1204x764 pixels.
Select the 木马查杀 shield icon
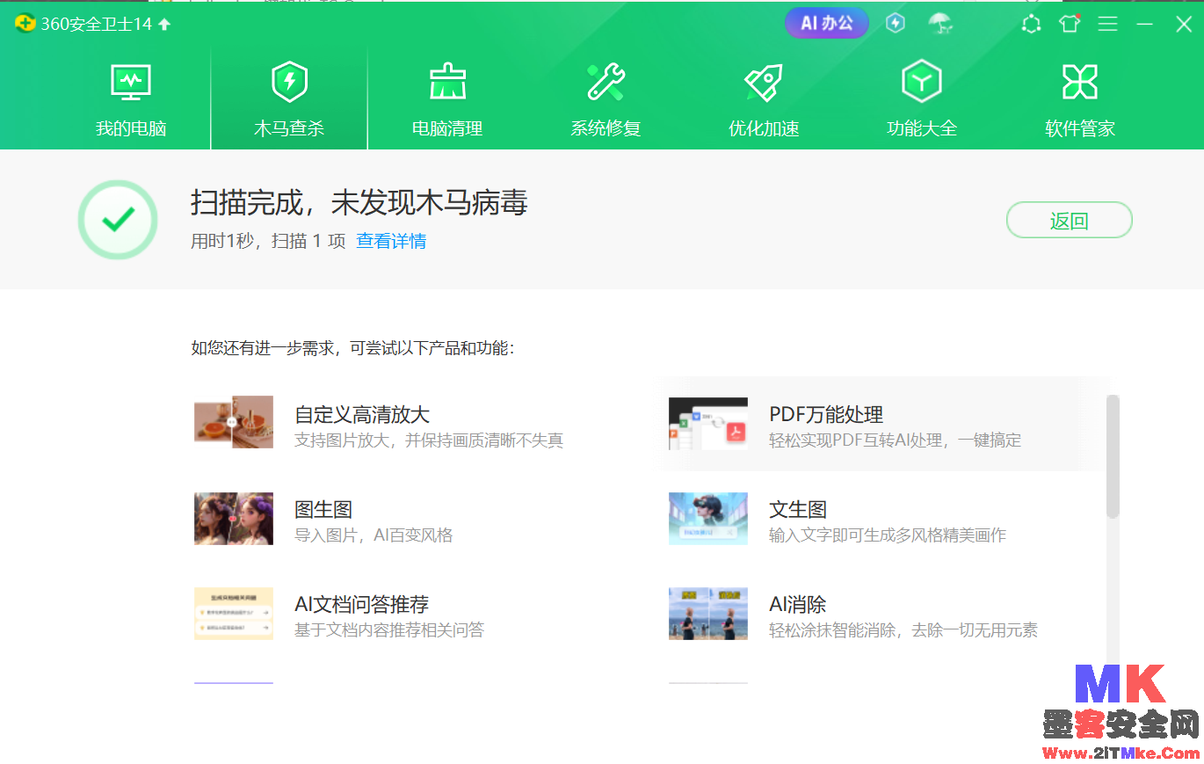[x=289, y=83]
